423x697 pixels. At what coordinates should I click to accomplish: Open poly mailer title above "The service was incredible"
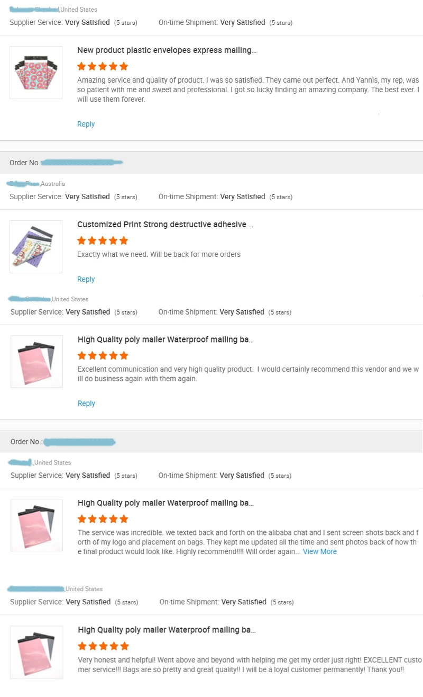(165, 503)
